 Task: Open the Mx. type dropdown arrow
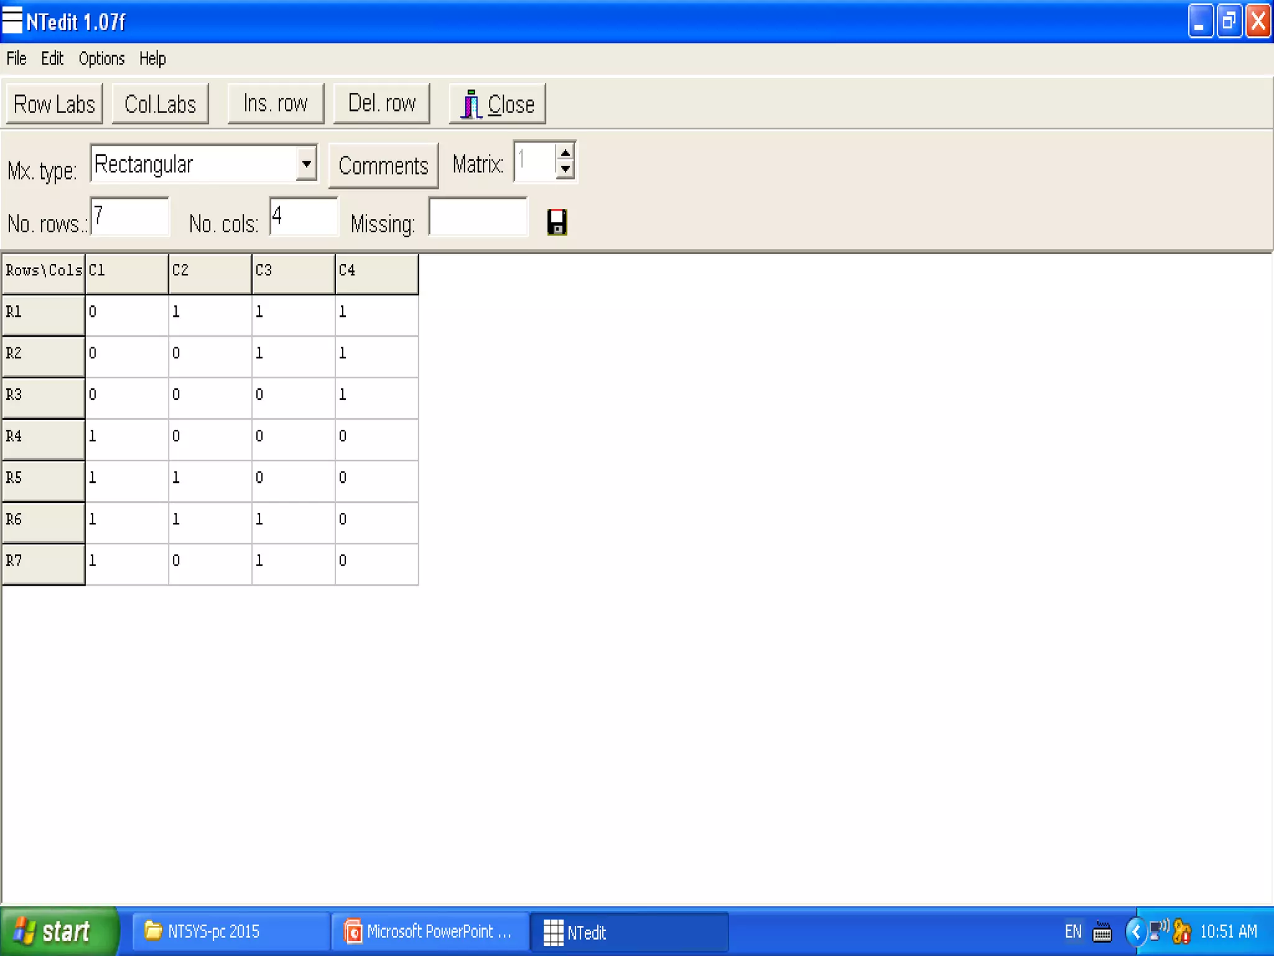coord(306,164)
